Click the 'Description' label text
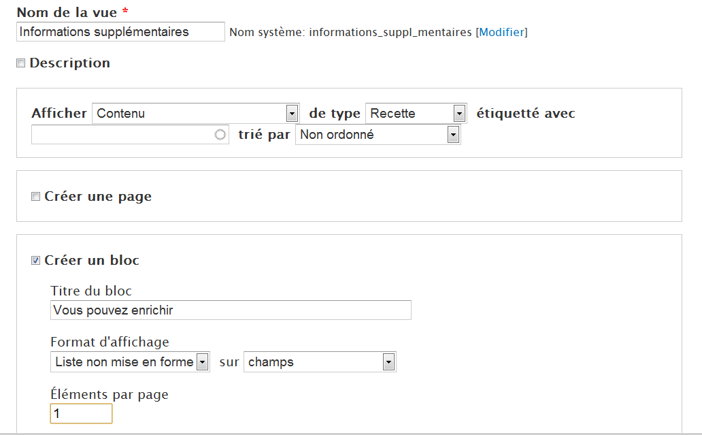The height and width of the screenshot is (435, 702). pos(69,63)
